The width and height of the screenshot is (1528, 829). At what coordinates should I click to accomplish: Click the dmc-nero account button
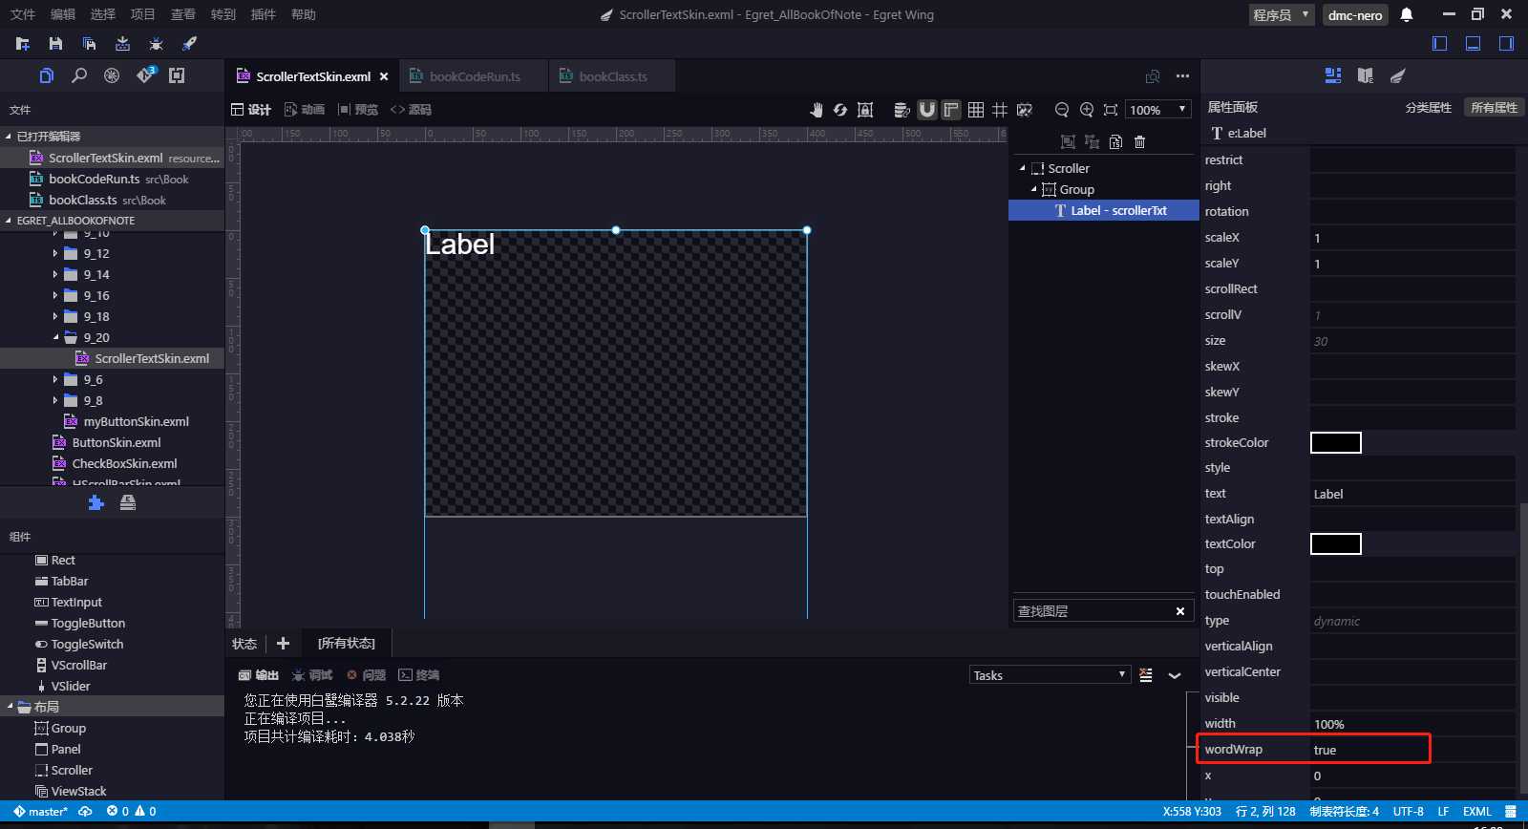pos(1355,15)
